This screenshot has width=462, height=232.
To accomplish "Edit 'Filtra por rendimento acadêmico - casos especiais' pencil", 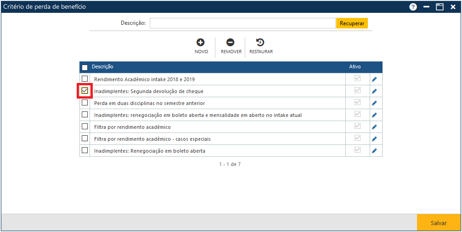I will [x=374, y=139].
